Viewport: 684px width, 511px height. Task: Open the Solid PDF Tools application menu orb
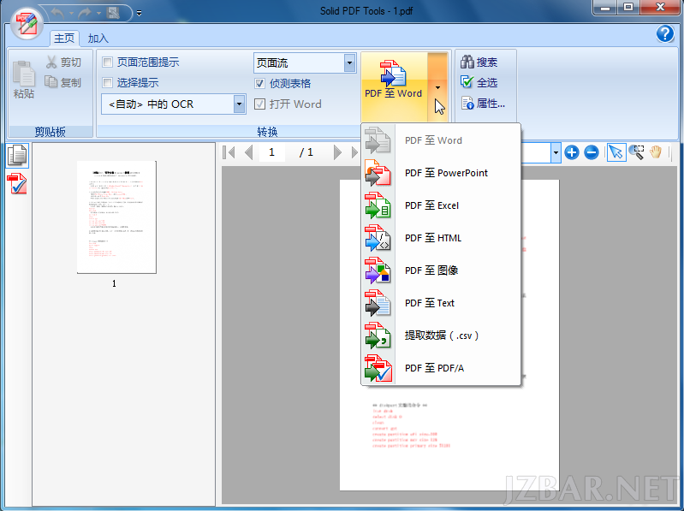pos(27,24)
